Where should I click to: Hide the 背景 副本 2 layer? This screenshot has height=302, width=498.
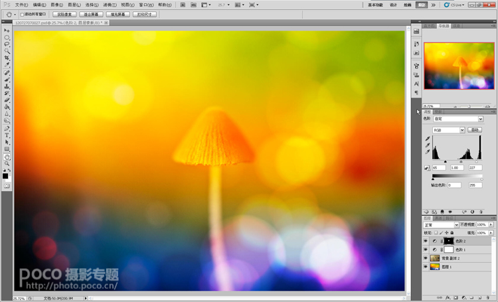click(426, 258)
